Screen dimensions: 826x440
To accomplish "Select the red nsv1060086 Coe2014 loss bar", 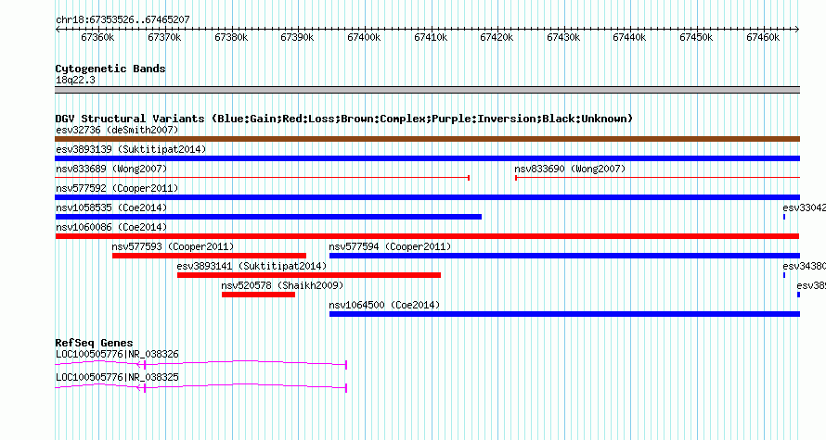I will click(x=427, y=236).
